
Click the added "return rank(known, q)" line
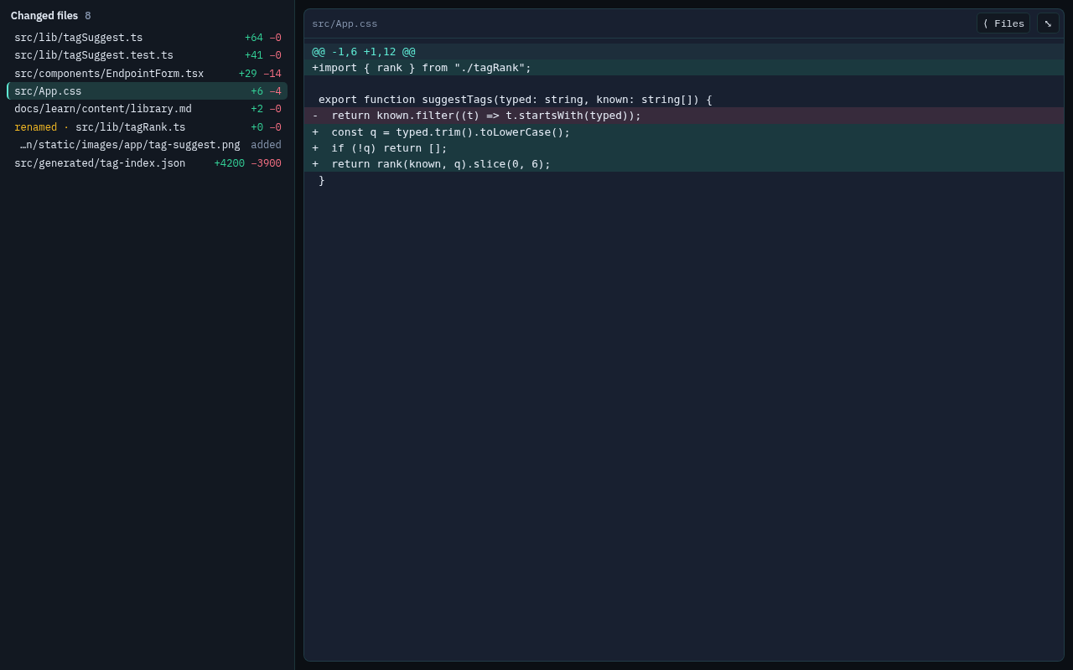pyautogui.click(x=684, y=164)
